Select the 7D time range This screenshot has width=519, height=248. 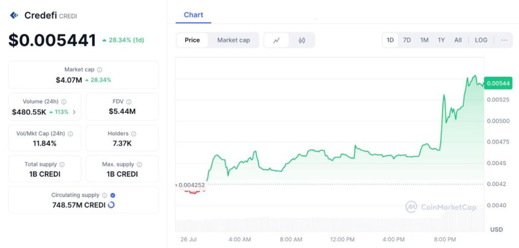[x=407, y=40]
